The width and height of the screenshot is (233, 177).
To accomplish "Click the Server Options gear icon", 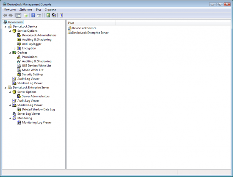I will pyautogui.click(x=14, y=92).
